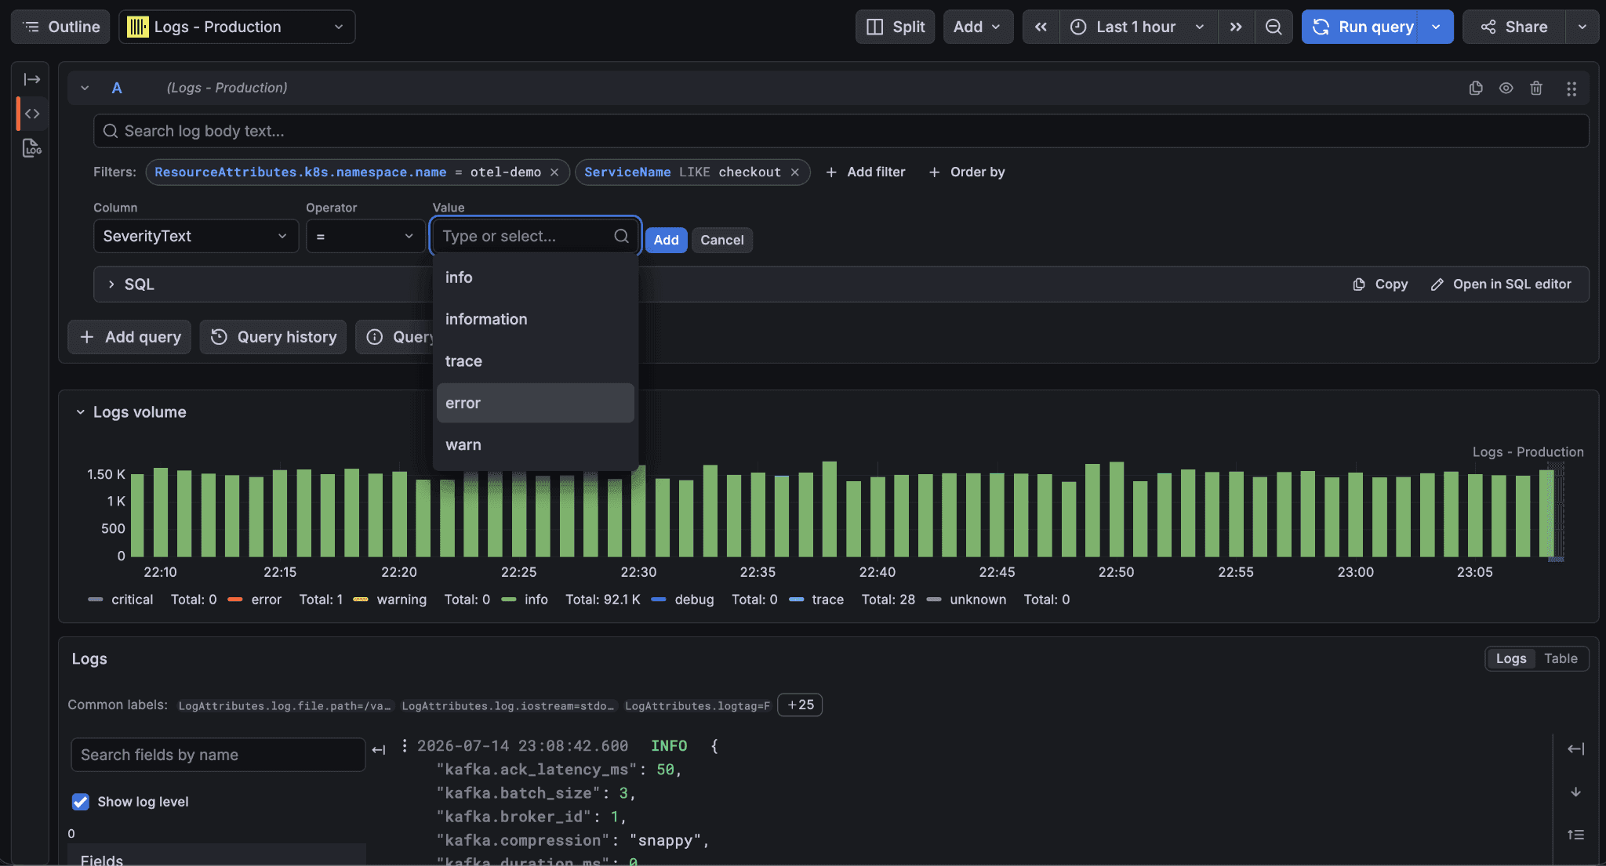Viewport: 1606px width, 866px height.
Task: Click the delete query trash icon
Action: click(1536, 88)
